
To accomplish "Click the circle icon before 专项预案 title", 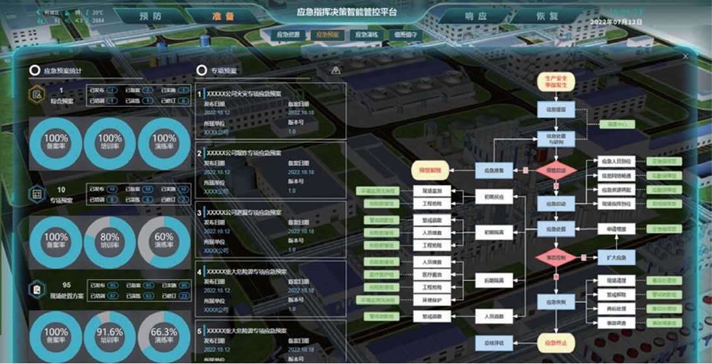I will pyautogui.click(x=202, y=70).
